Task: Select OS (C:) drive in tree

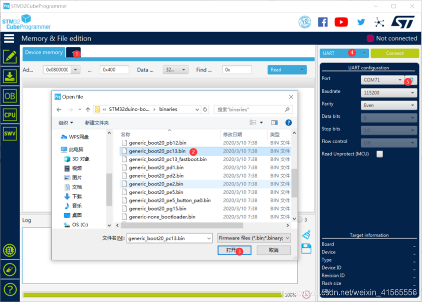Action: click(76, 224)
